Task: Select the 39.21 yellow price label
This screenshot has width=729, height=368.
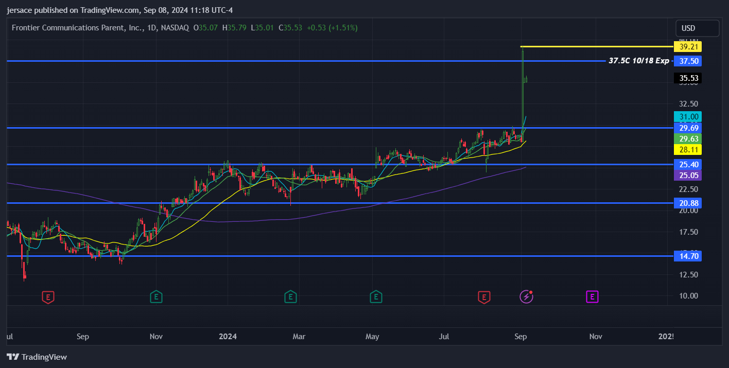Action: pyautogui.click(x=688, y=47)
